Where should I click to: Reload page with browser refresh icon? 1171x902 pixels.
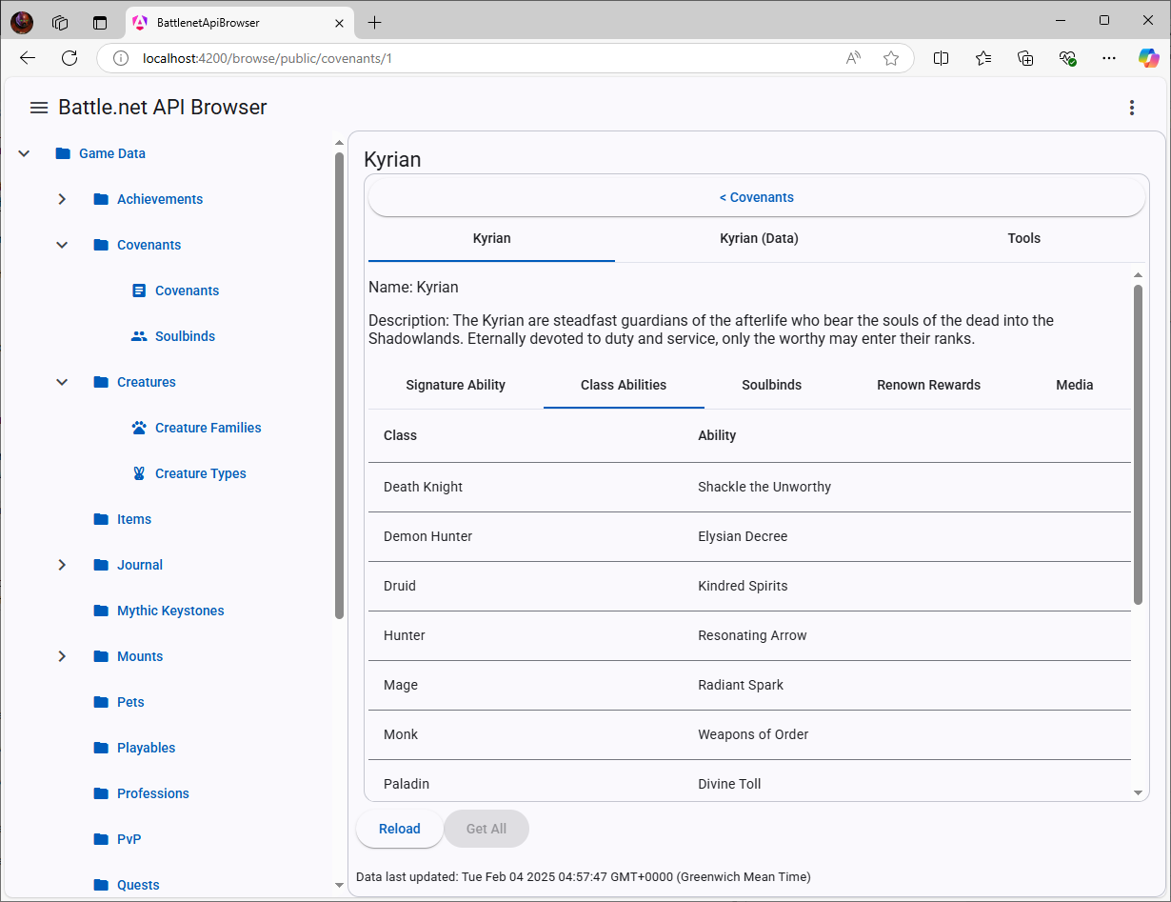[x=69, y=58]
